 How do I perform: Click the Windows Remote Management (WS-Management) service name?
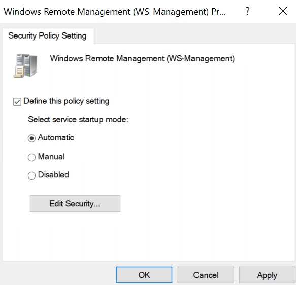[142, 58]
